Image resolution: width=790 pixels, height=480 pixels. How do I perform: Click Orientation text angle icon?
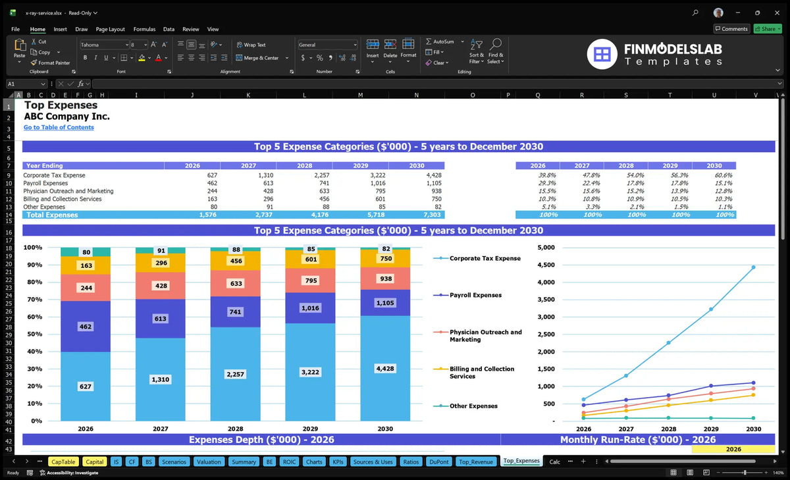coord(215,45)
